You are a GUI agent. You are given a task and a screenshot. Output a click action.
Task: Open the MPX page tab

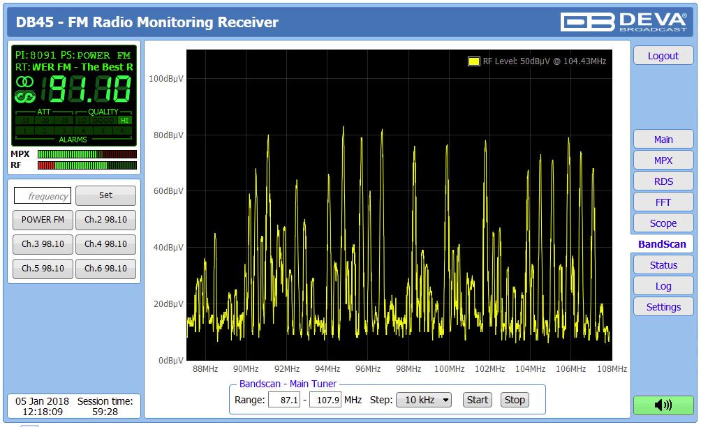(663, 160)
